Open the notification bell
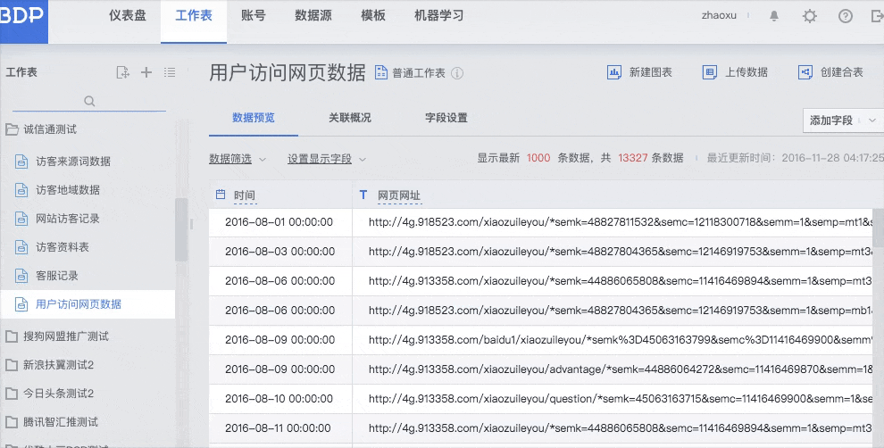 pos(774,16)
